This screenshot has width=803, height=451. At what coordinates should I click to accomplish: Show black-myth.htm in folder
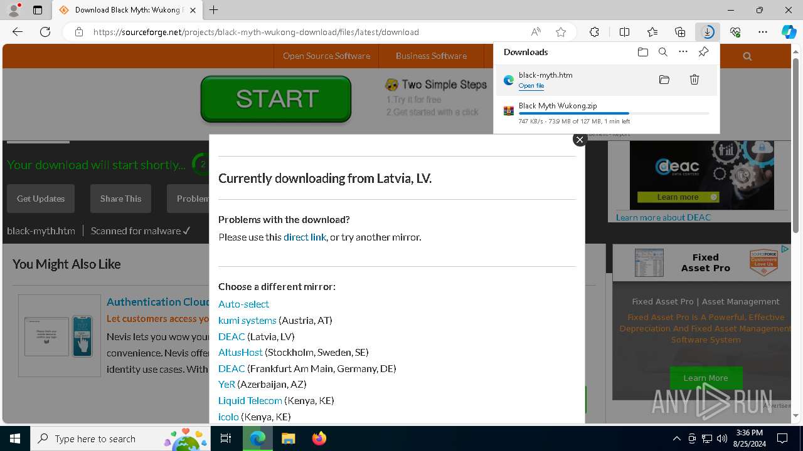click(x=664, y=80)
